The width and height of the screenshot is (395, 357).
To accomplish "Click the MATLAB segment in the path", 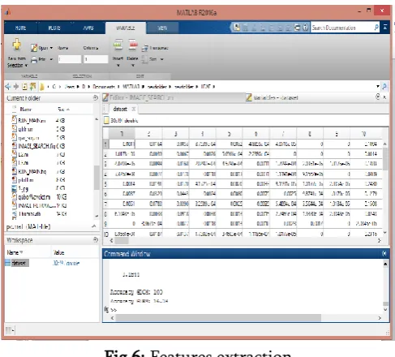I will (x=131, y=87).
